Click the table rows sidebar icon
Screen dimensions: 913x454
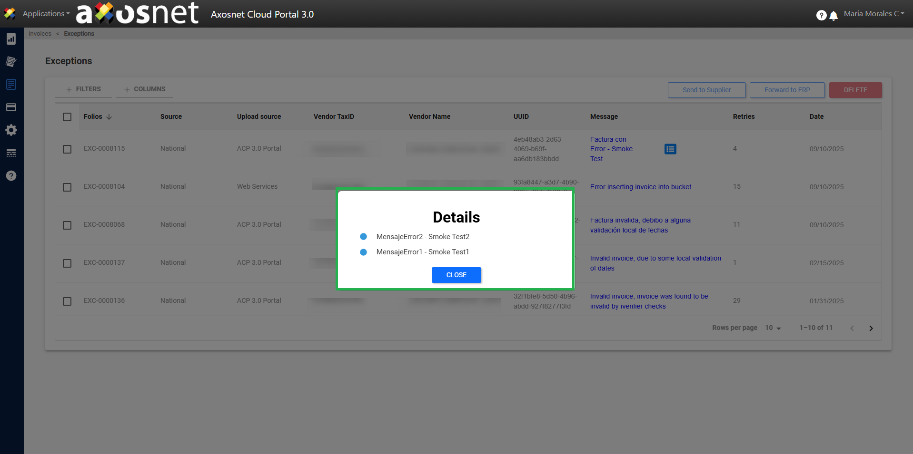pos(11,153)
